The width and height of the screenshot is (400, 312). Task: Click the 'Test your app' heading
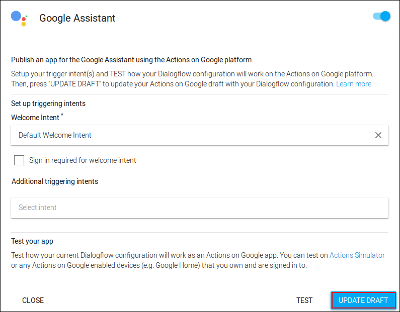tap(32, 241)
